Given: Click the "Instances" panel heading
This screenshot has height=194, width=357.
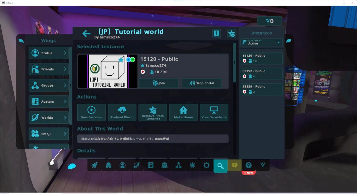Looking at the screenshot, I should (x=262, y=33).
